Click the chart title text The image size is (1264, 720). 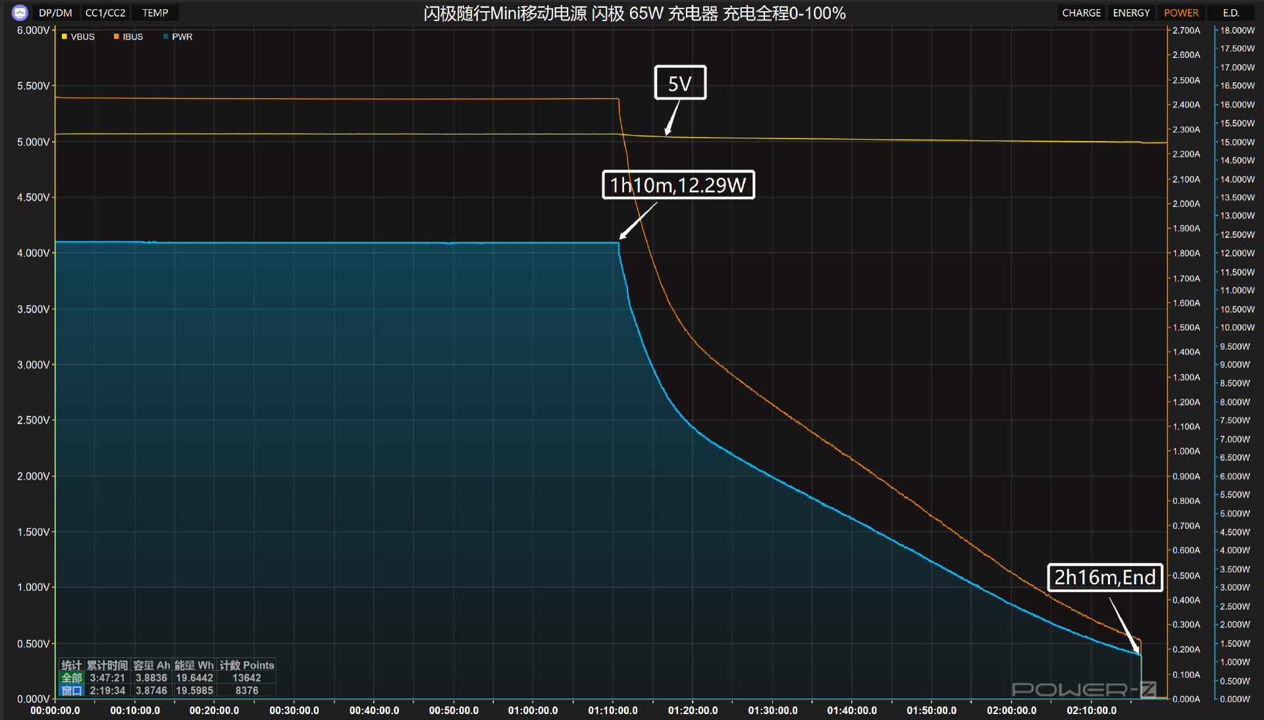pos(635,13)
